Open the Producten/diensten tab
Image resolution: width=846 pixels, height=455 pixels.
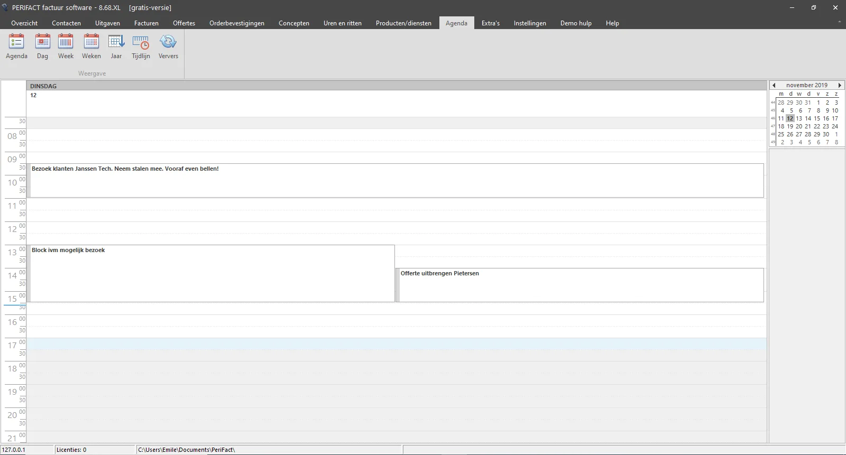[403, 23]
